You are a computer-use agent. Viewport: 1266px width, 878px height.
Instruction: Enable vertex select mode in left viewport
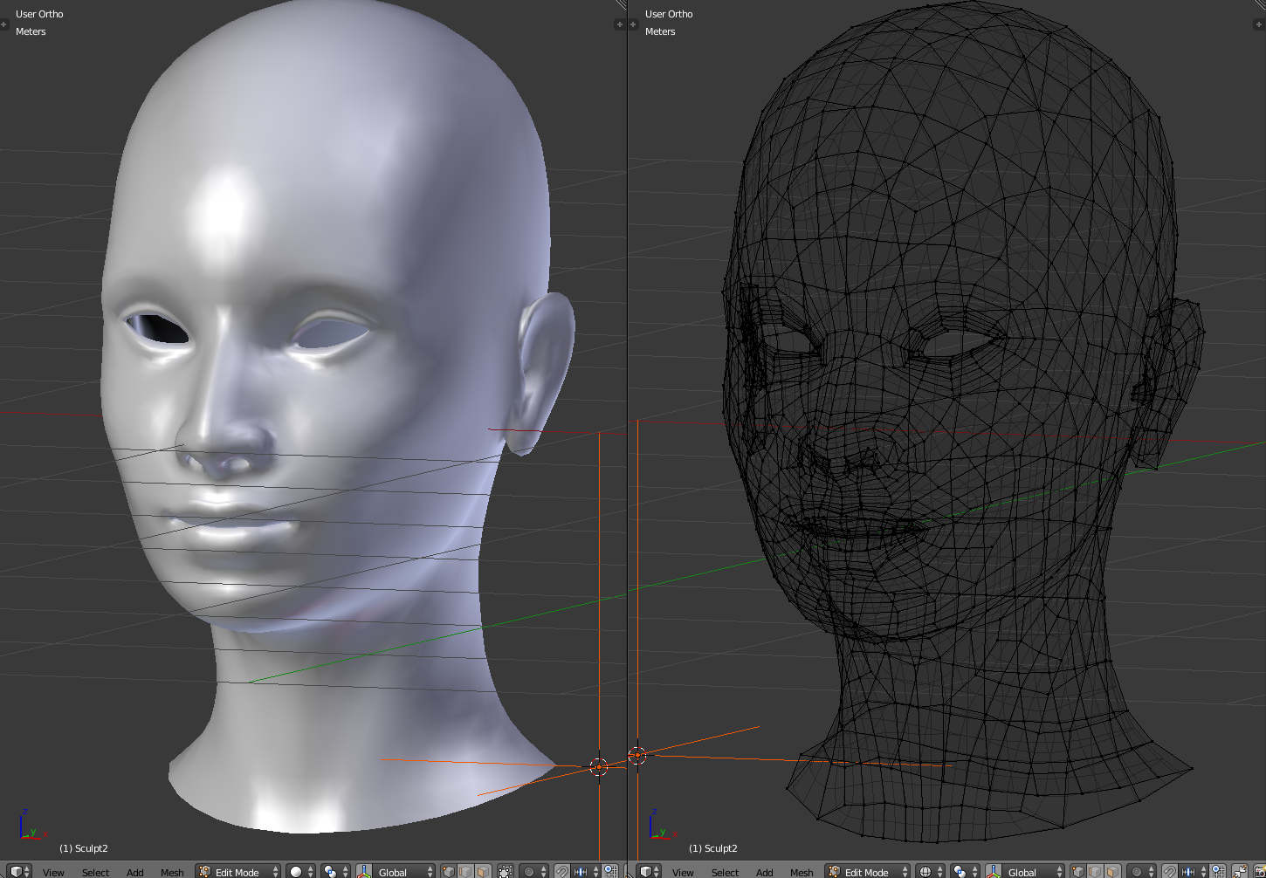pos(449,871)
